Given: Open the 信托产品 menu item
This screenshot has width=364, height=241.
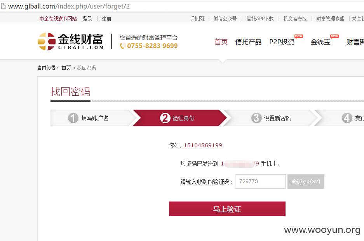Looking at the screenshot, I should click(x=248, y=42).
